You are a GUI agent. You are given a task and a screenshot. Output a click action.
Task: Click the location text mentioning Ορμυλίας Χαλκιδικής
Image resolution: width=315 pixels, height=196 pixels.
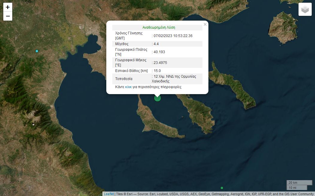click(x=175, y=79)
